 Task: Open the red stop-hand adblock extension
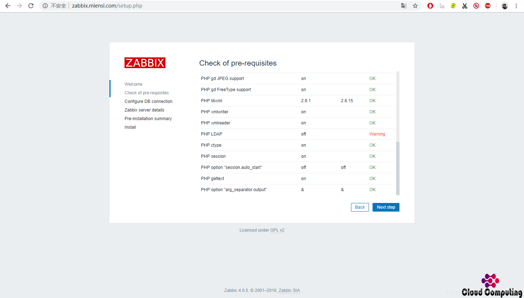click(x=430, y=6)
